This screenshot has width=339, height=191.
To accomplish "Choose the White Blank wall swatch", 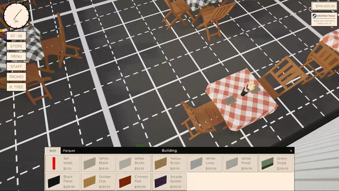I will coord(98,163).
